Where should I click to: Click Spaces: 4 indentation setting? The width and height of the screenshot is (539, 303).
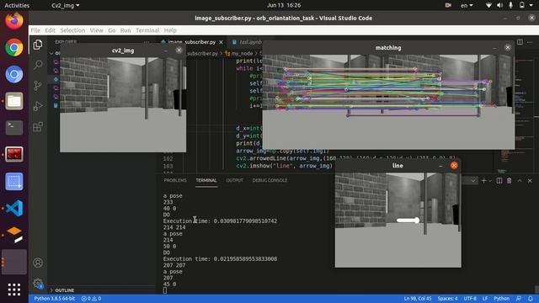point(447,299)
